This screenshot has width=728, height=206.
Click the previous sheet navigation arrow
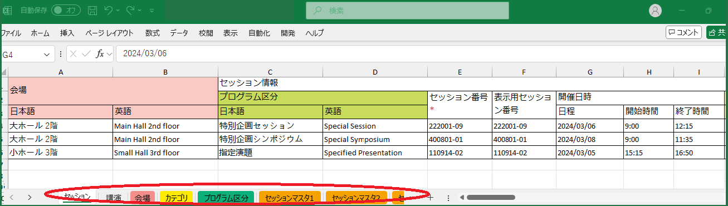click(x=12, y=197)
